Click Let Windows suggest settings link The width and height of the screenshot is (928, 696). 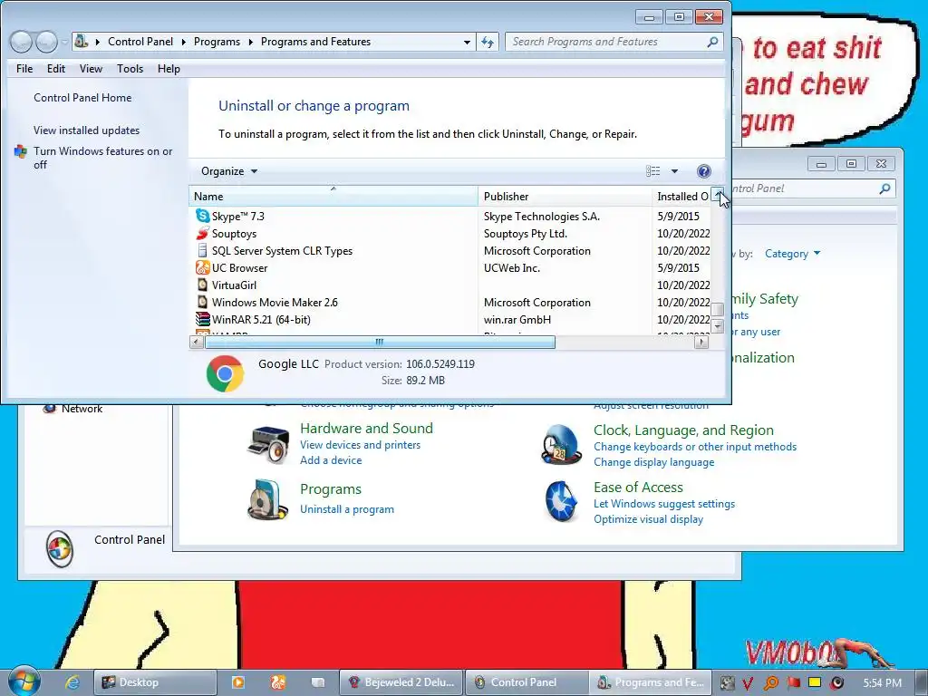[x=664, y=504]
